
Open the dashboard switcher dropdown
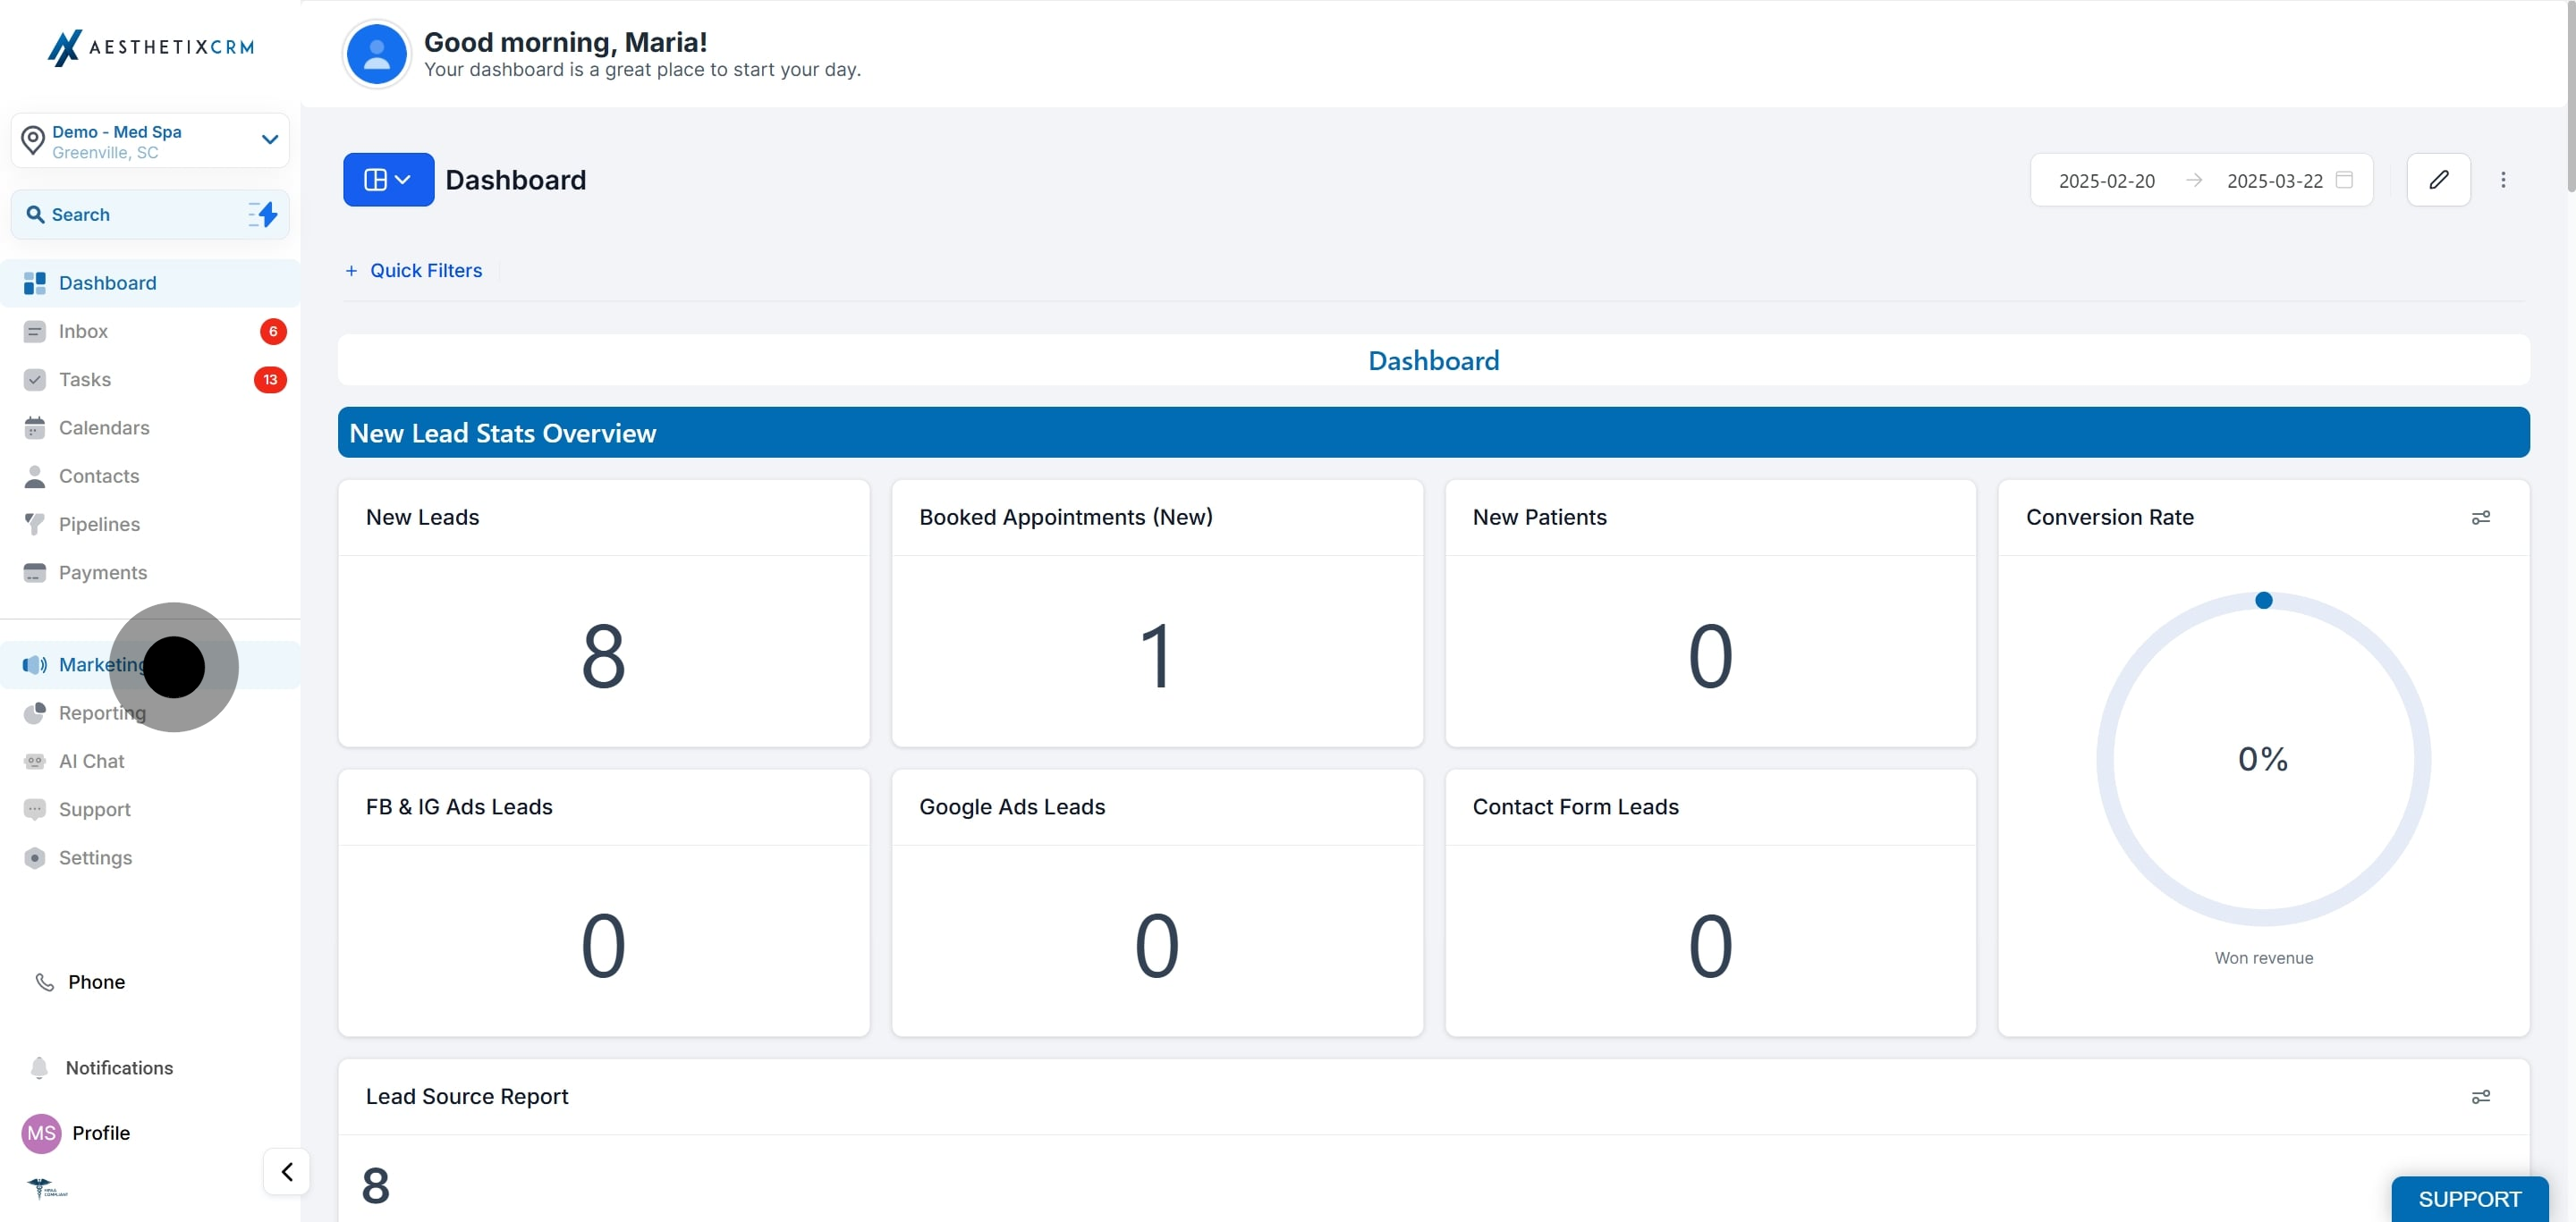388,180
